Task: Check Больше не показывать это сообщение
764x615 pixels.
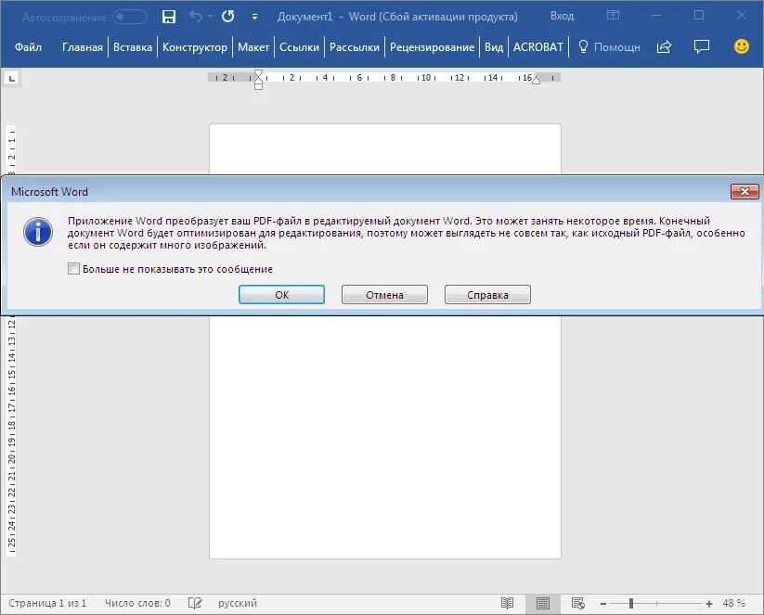Action: [x=73, y=269]
